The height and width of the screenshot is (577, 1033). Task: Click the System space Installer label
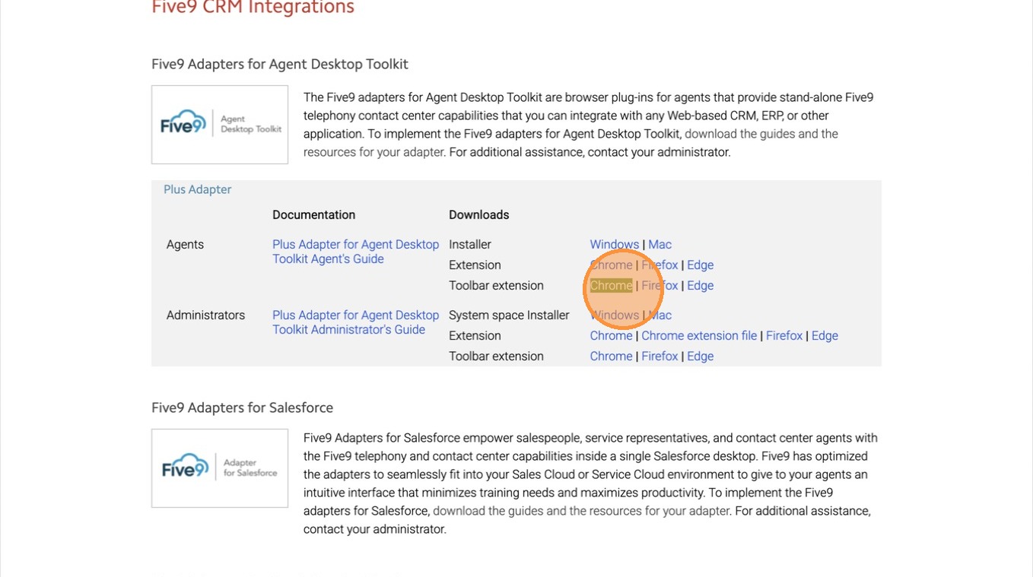[509, 315]
